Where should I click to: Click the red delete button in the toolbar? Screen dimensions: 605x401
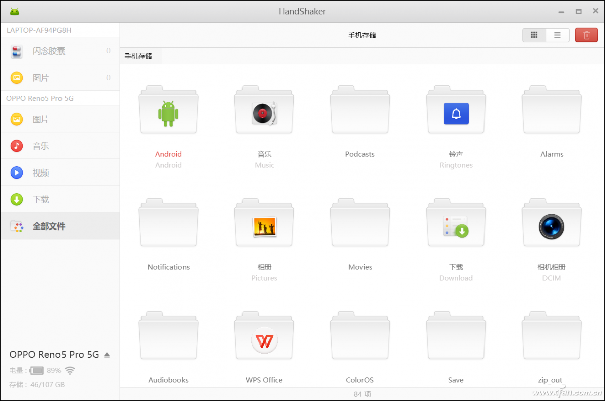coord(586,35)
